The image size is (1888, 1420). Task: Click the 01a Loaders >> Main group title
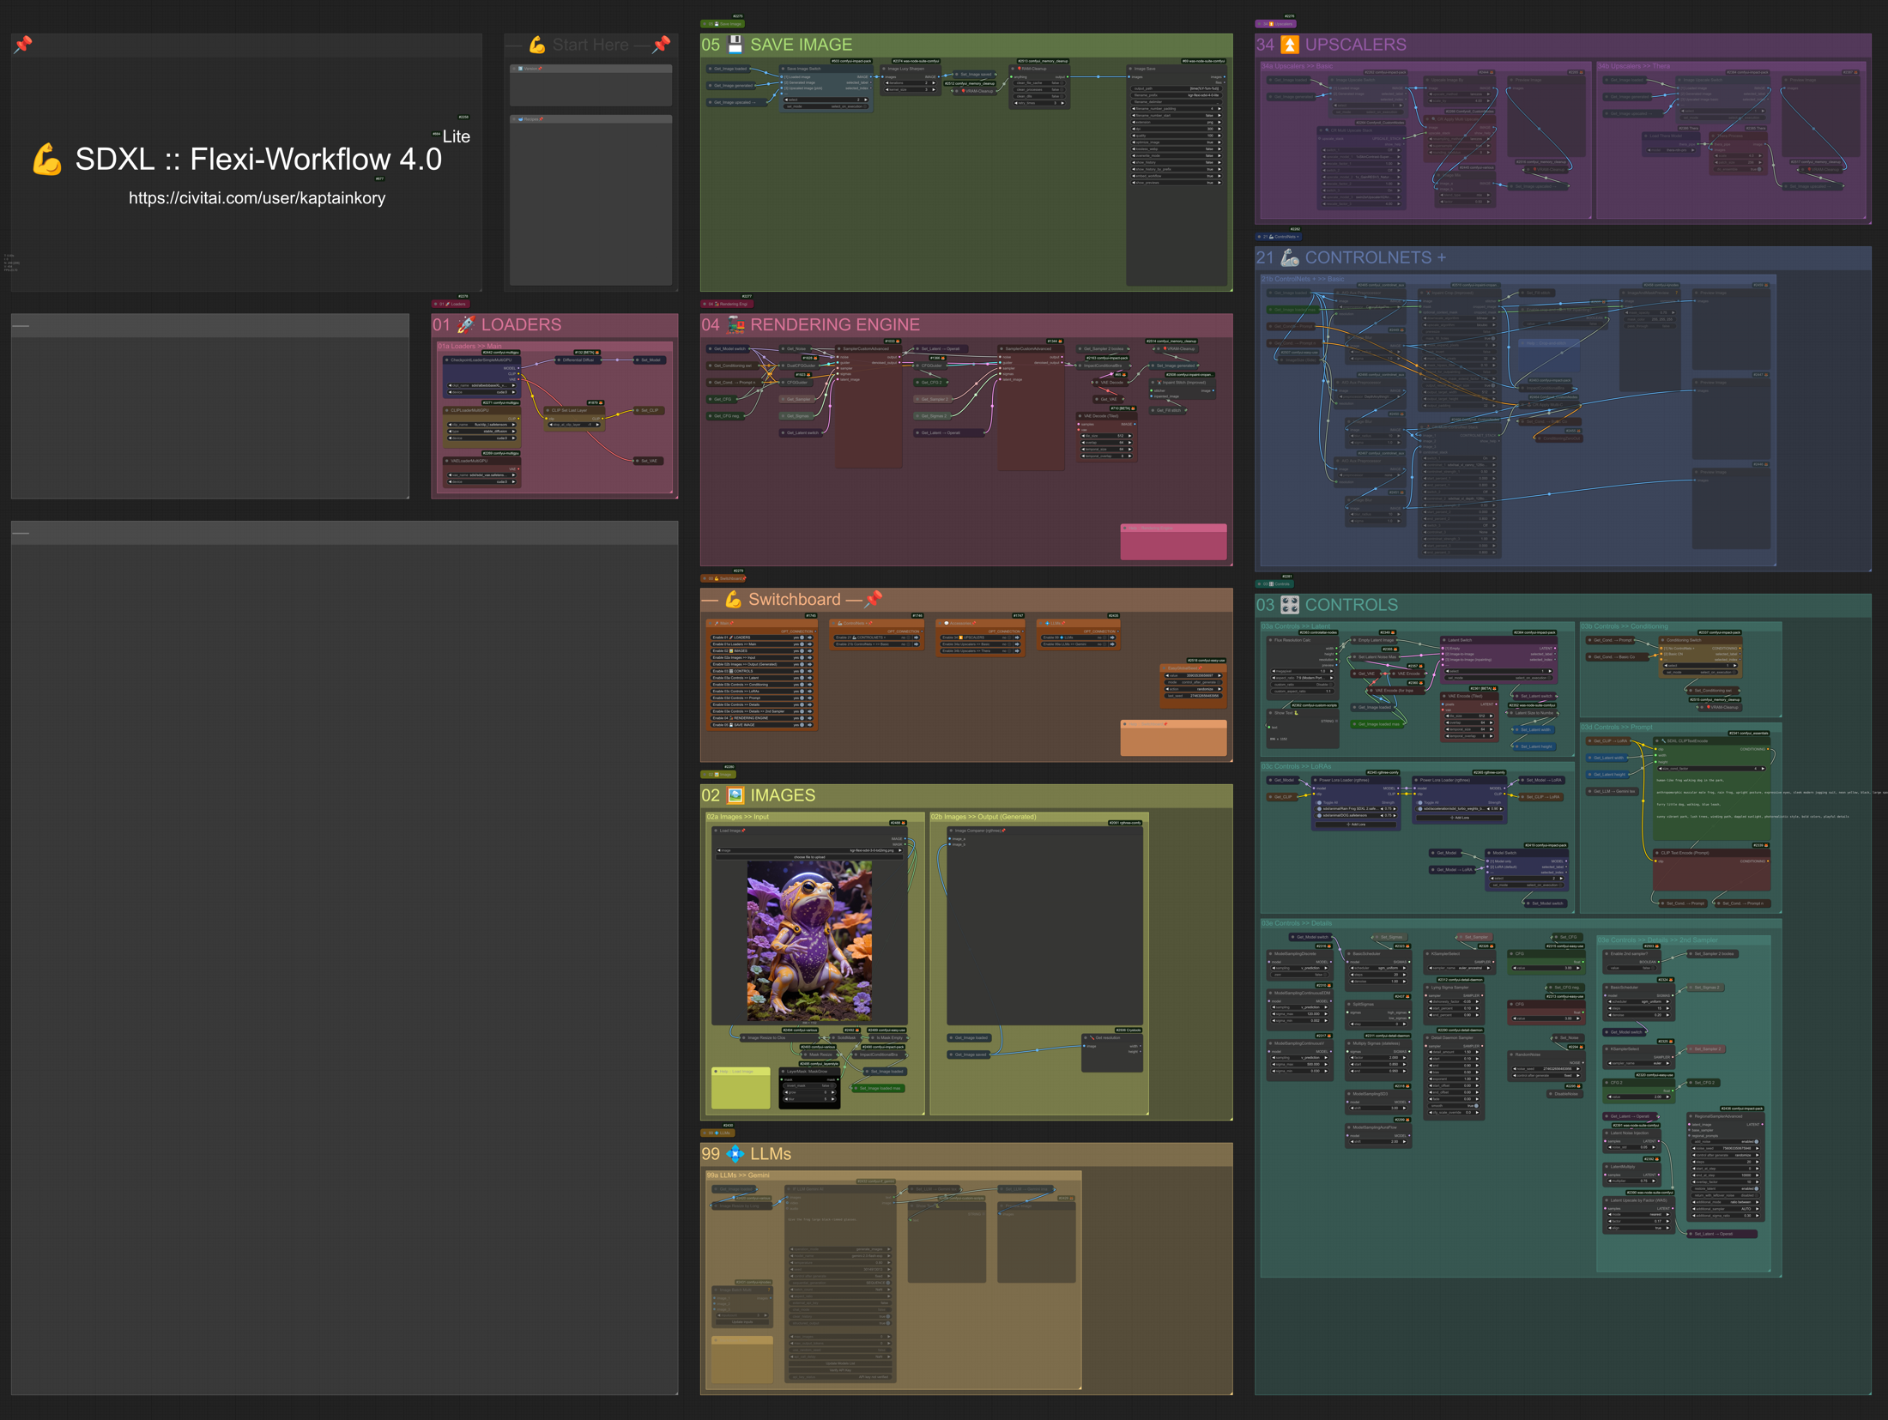[469, 347]
